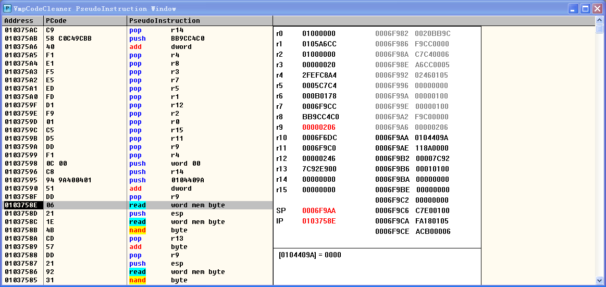Click the scroll down arrow of vertical scrollbar
Viewport: 606px width, 287px height.
coord(599,280)
